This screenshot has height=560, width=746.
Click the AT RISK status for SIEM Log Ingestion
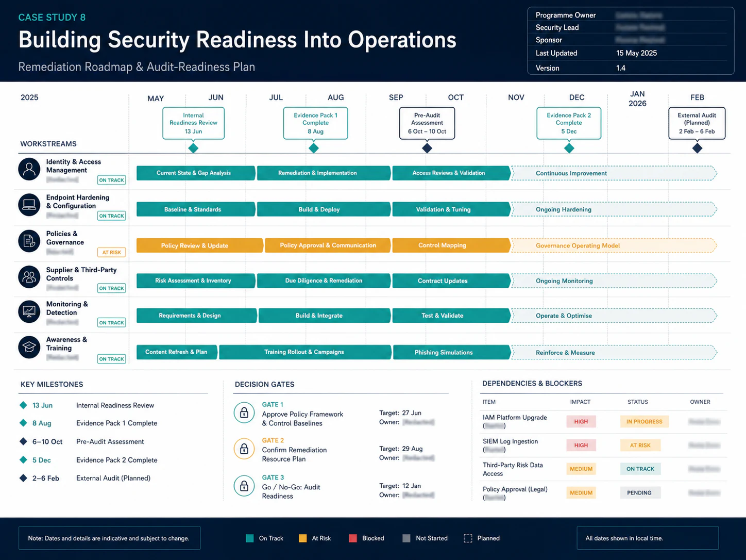coord(640,446)
